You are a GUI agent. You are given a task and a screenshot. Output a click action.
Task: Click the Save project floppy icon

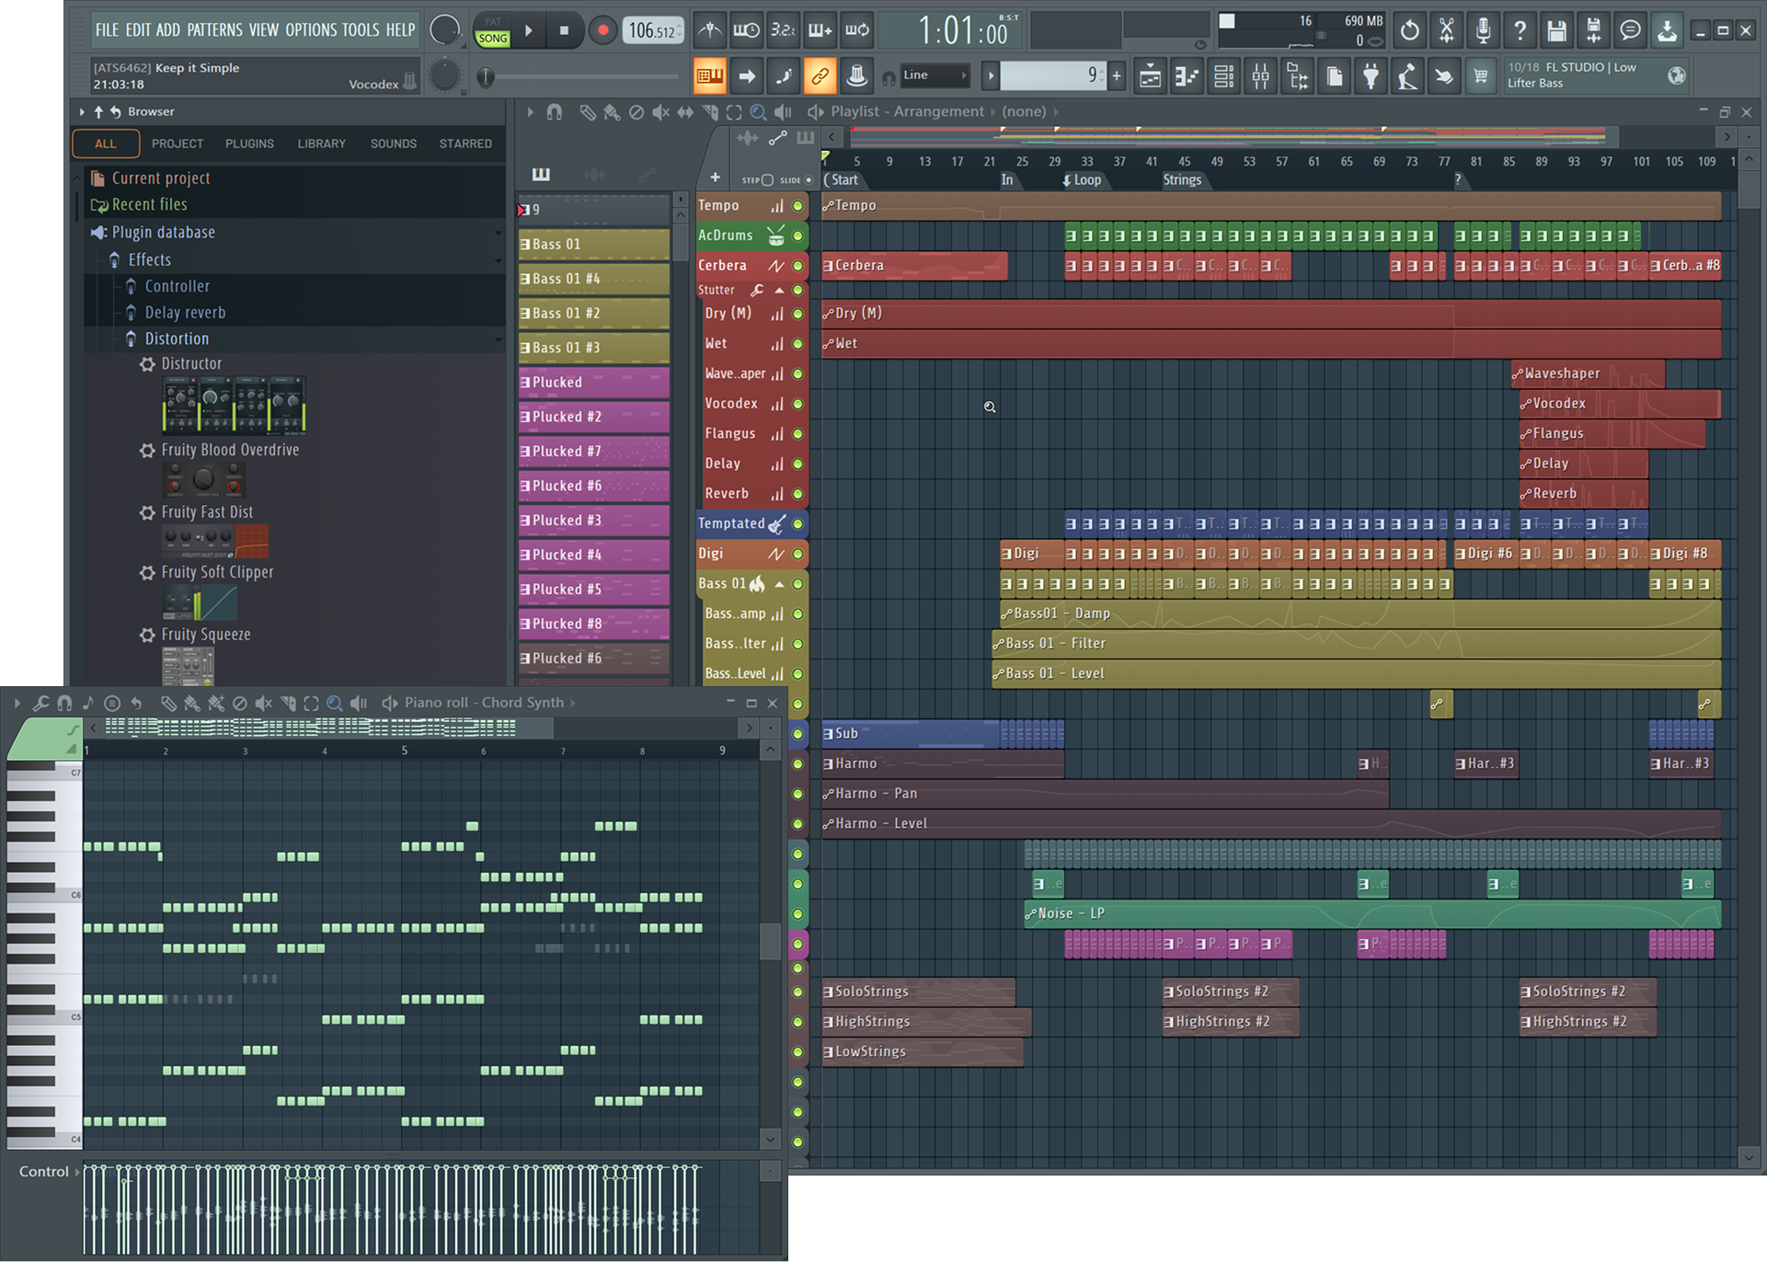tap(1556, 30)
